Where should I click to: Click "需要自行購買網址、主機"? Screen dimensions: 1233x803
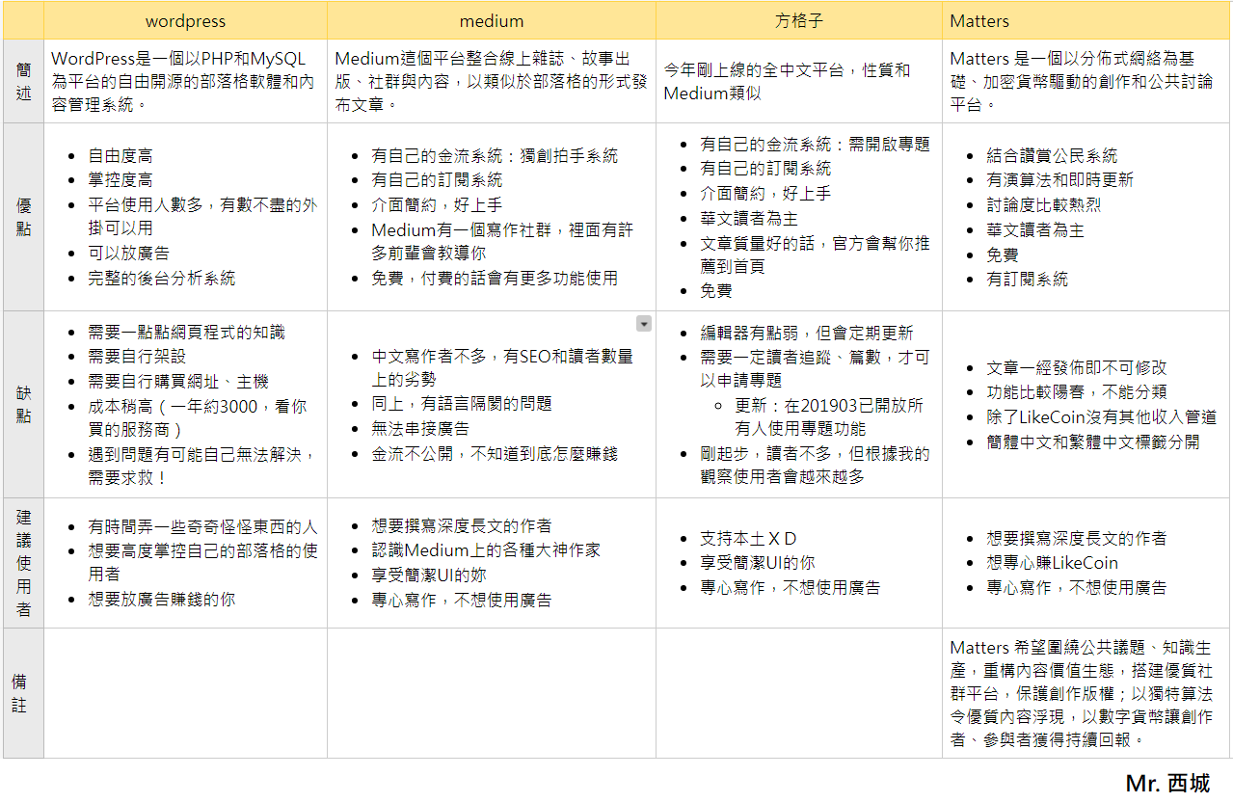(178, 382)
